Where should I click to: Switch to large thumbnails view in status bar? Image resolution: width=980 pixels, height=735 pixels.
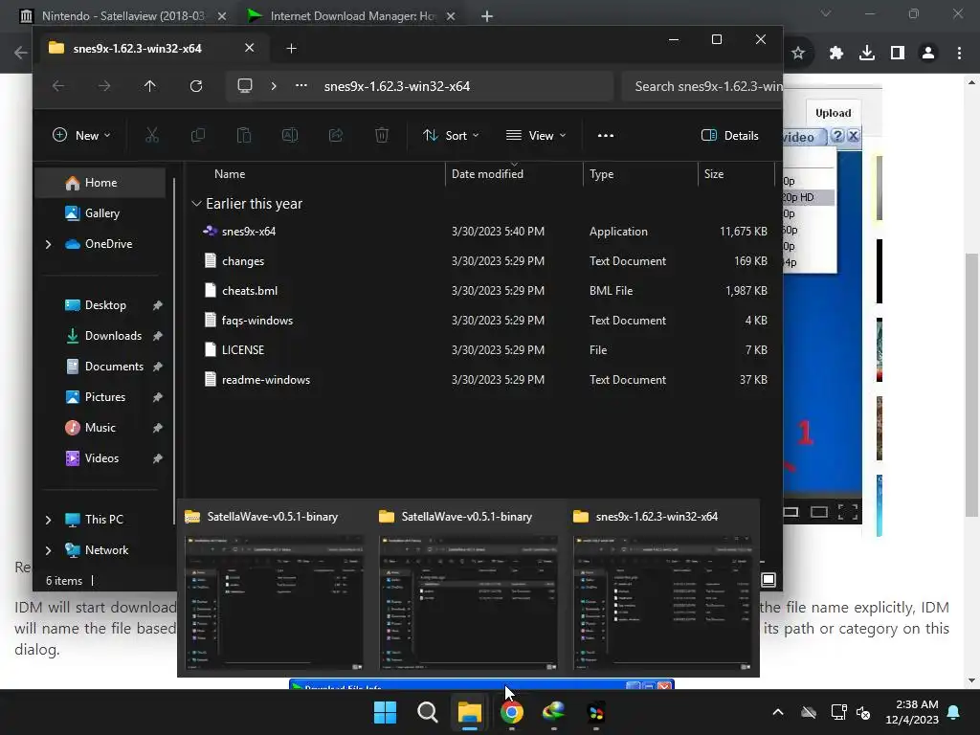coord(768,580)
